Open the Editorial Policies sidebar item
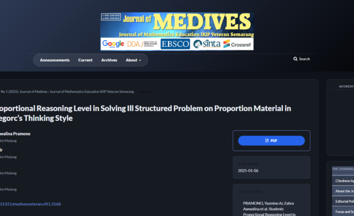 [343, 201]
